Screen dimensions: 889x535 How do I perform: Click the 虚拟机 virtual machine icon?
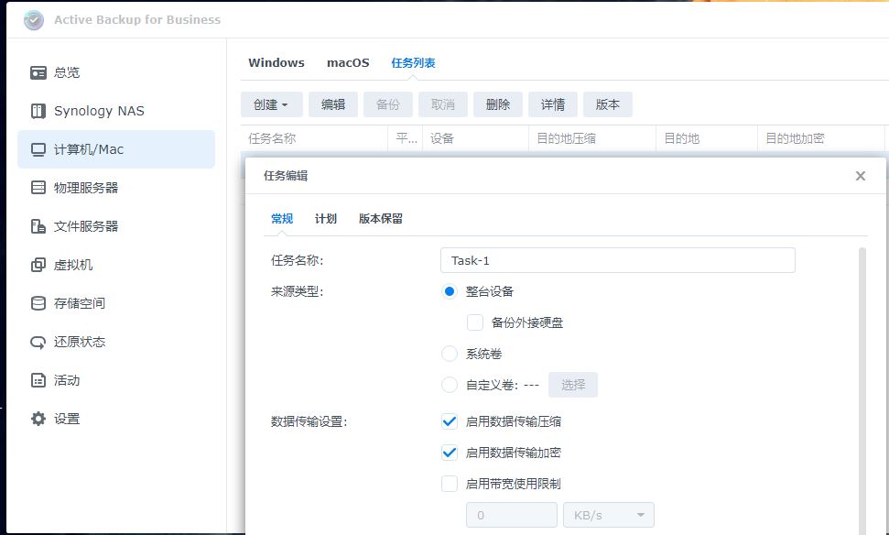[38, 265]
